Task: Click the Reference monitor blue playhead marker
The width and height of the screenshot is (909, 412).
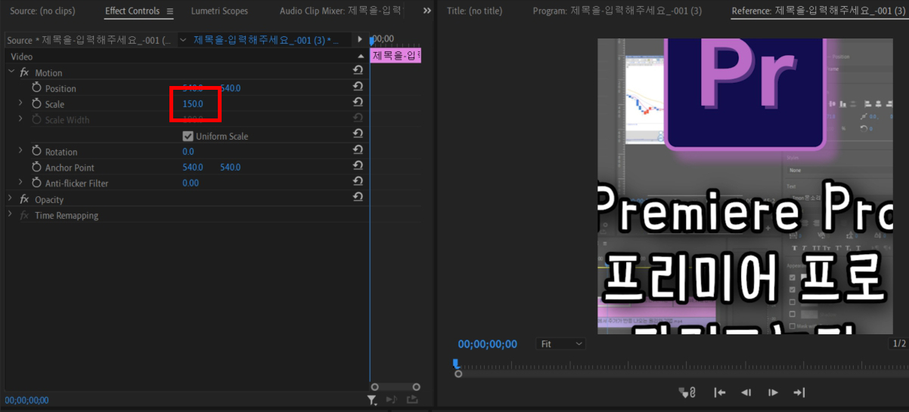Action: pyautogui.click(x=456, y=363)
